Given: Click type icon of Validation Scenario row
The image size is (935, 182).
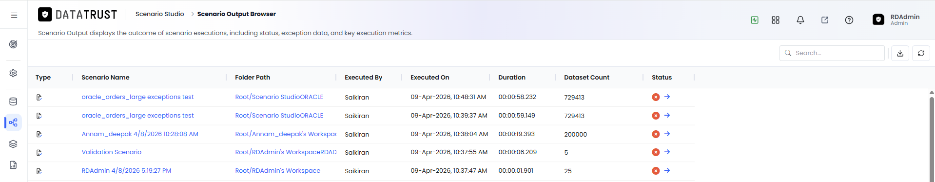Looking at the screenshot, I should 39,153.
